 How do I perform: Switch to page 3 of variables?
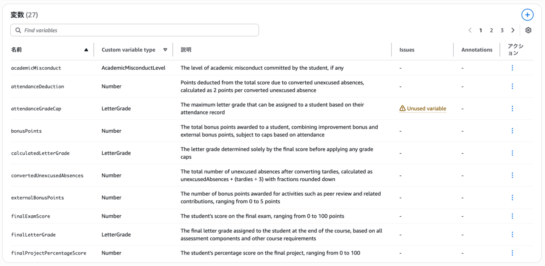coord(502,30)
